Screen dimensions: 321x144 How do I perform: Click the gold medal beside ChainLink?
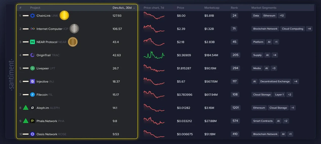64,15
